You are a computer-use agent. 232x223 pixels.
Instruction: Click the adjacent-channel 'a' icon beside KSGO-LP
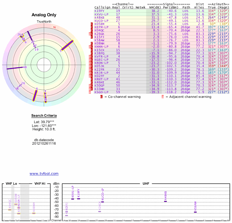pyautogui.click(x=90, y=92)
